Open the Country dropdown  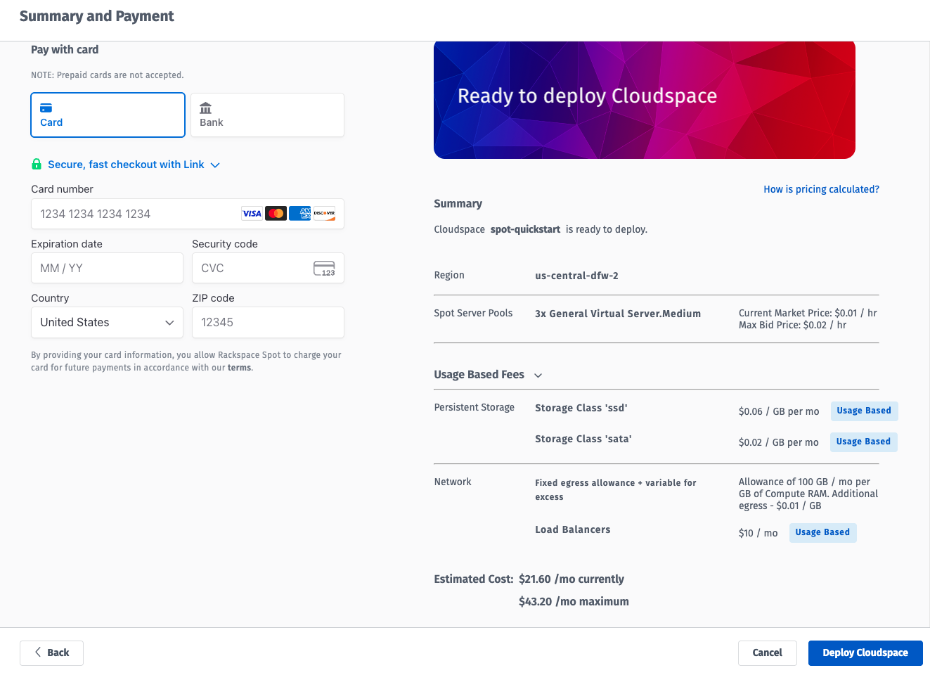coord(107,323)
